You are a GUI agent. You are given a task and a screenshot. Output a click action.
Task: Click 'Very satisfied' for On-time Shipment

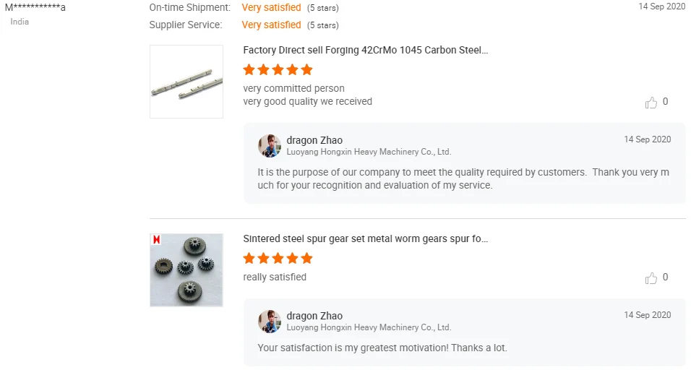[271, 8]
